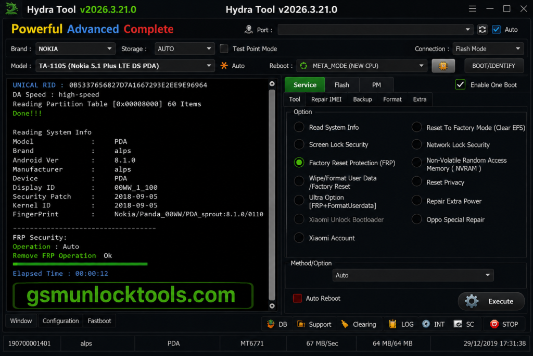Select Wipe/Format User Data option
The height and width of the screenshot is (356, 533).
[x=299, y=181]
